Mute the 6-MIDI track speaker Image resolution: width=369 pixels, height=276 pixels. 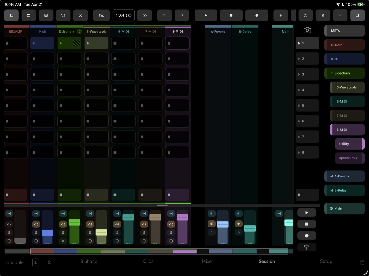(117, 224)
